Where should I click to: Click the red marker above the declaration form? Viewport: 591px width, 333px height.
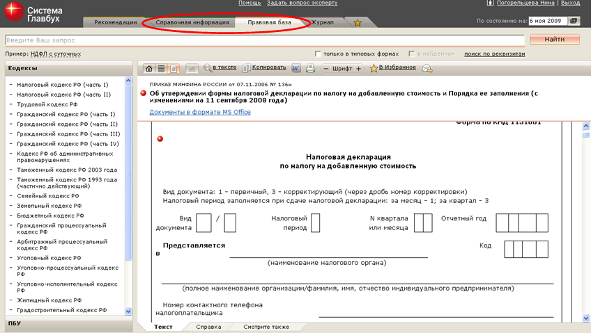click(x=160, y=138)
